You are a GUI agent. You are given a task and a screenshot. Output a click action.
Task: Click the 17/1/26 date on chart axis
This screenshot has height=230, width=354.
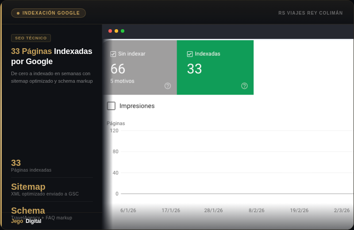pos(171,211)
